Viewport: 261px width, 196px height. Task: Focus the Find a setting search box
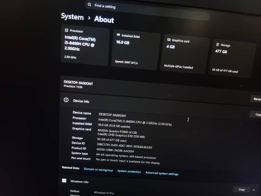[146, 10]
